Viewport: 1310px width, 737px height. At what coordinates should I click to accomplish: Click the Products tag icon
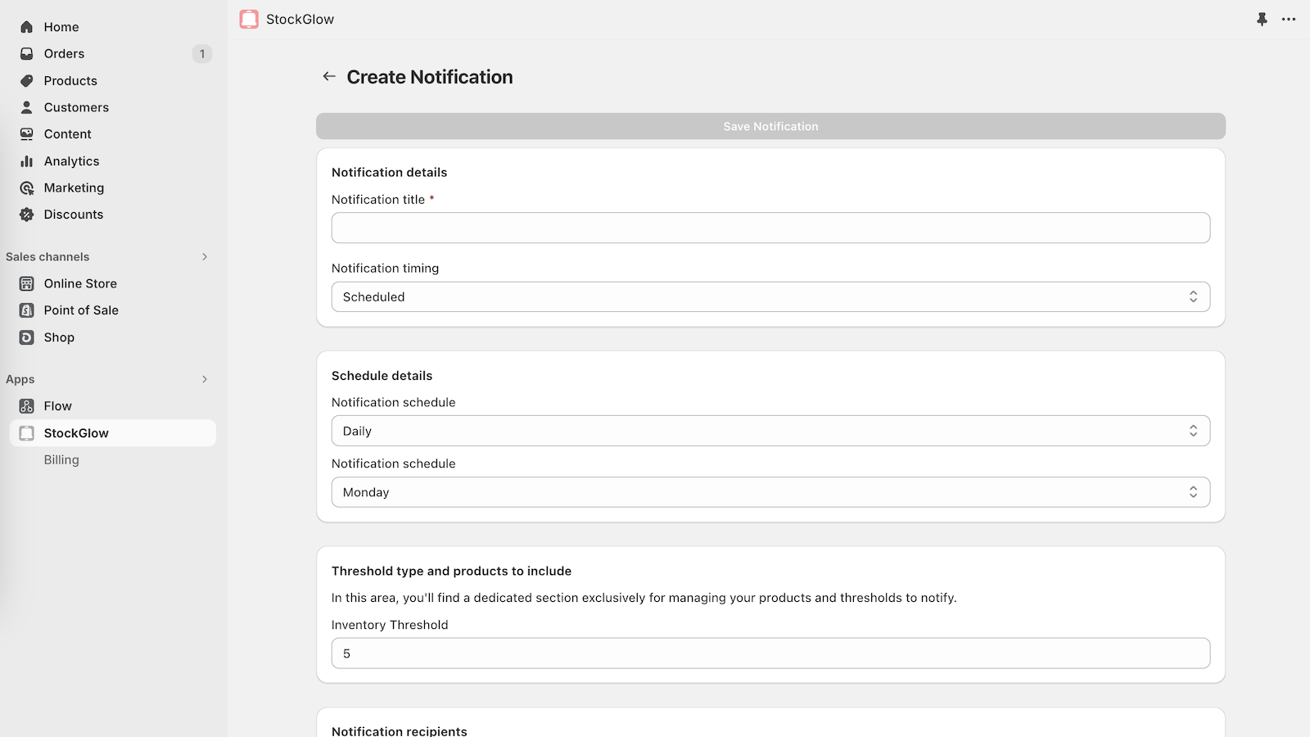27,80
